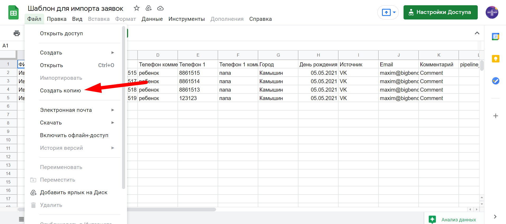Click the File menu vertical scrollbar

coord(124,107)
